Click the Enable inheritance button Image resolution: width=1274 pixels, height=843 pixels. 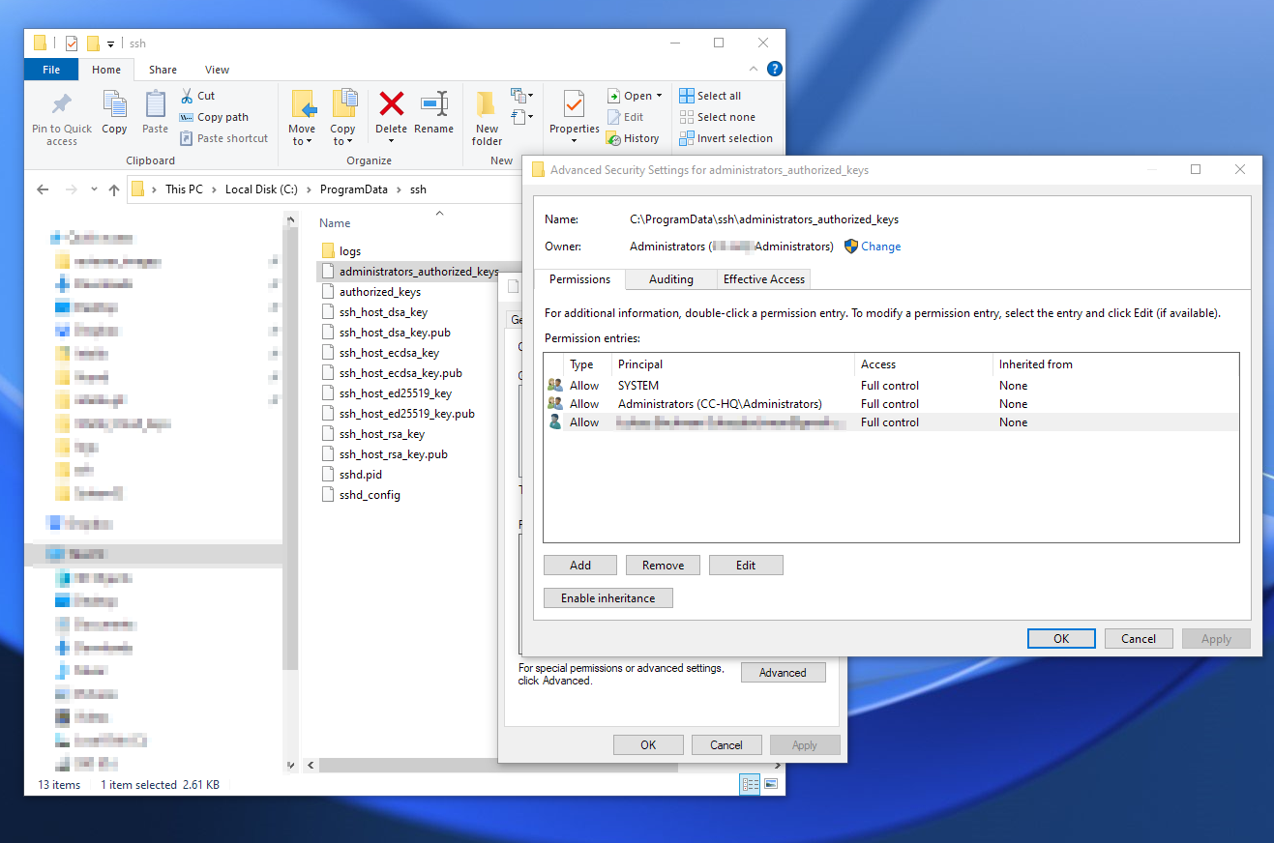[607, 597]
